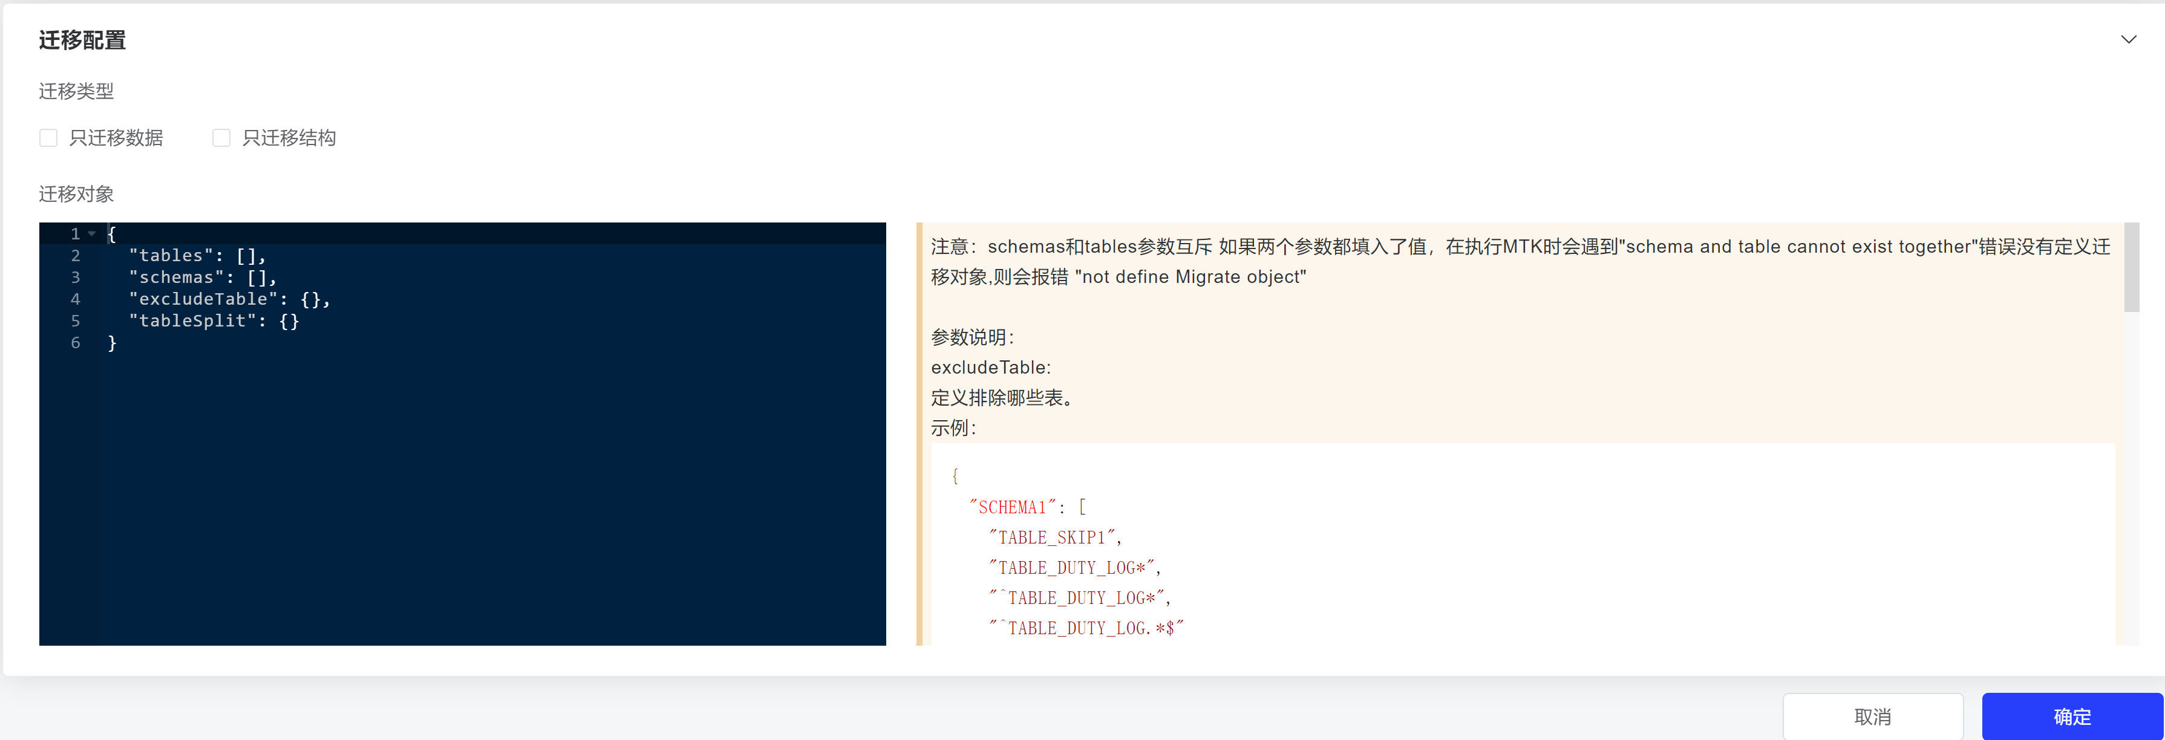
Task: Click the 只迁移数据 label text
Action: [x=116, y=138]
